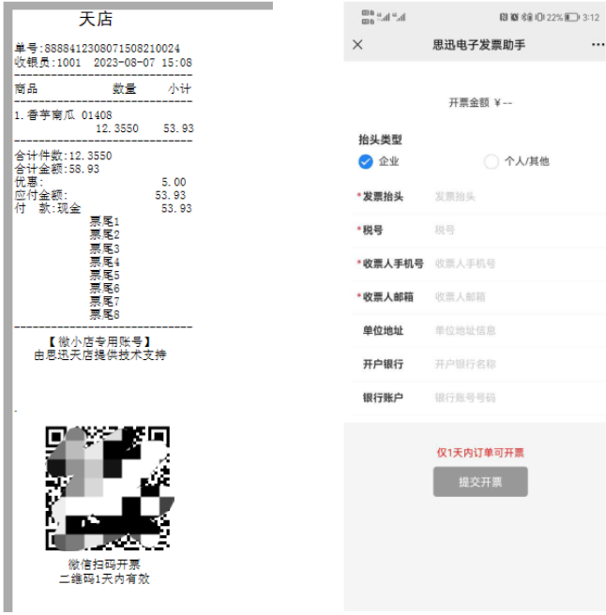Viewport: 606px width, 615px height.
Task: Click the 开票金额 ¥-- amount text
Action: click(x=480, y=103)
